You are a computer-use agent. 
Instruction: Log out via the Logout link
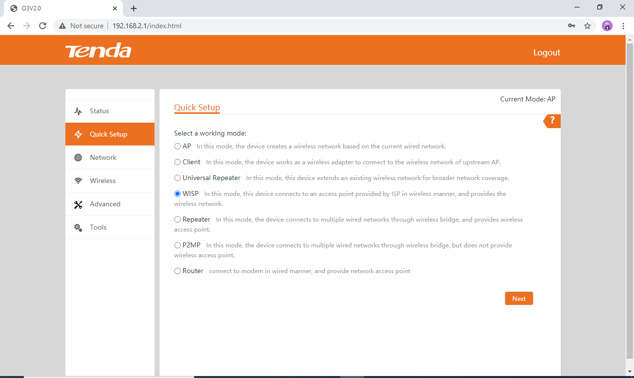(x=547, y=52)
